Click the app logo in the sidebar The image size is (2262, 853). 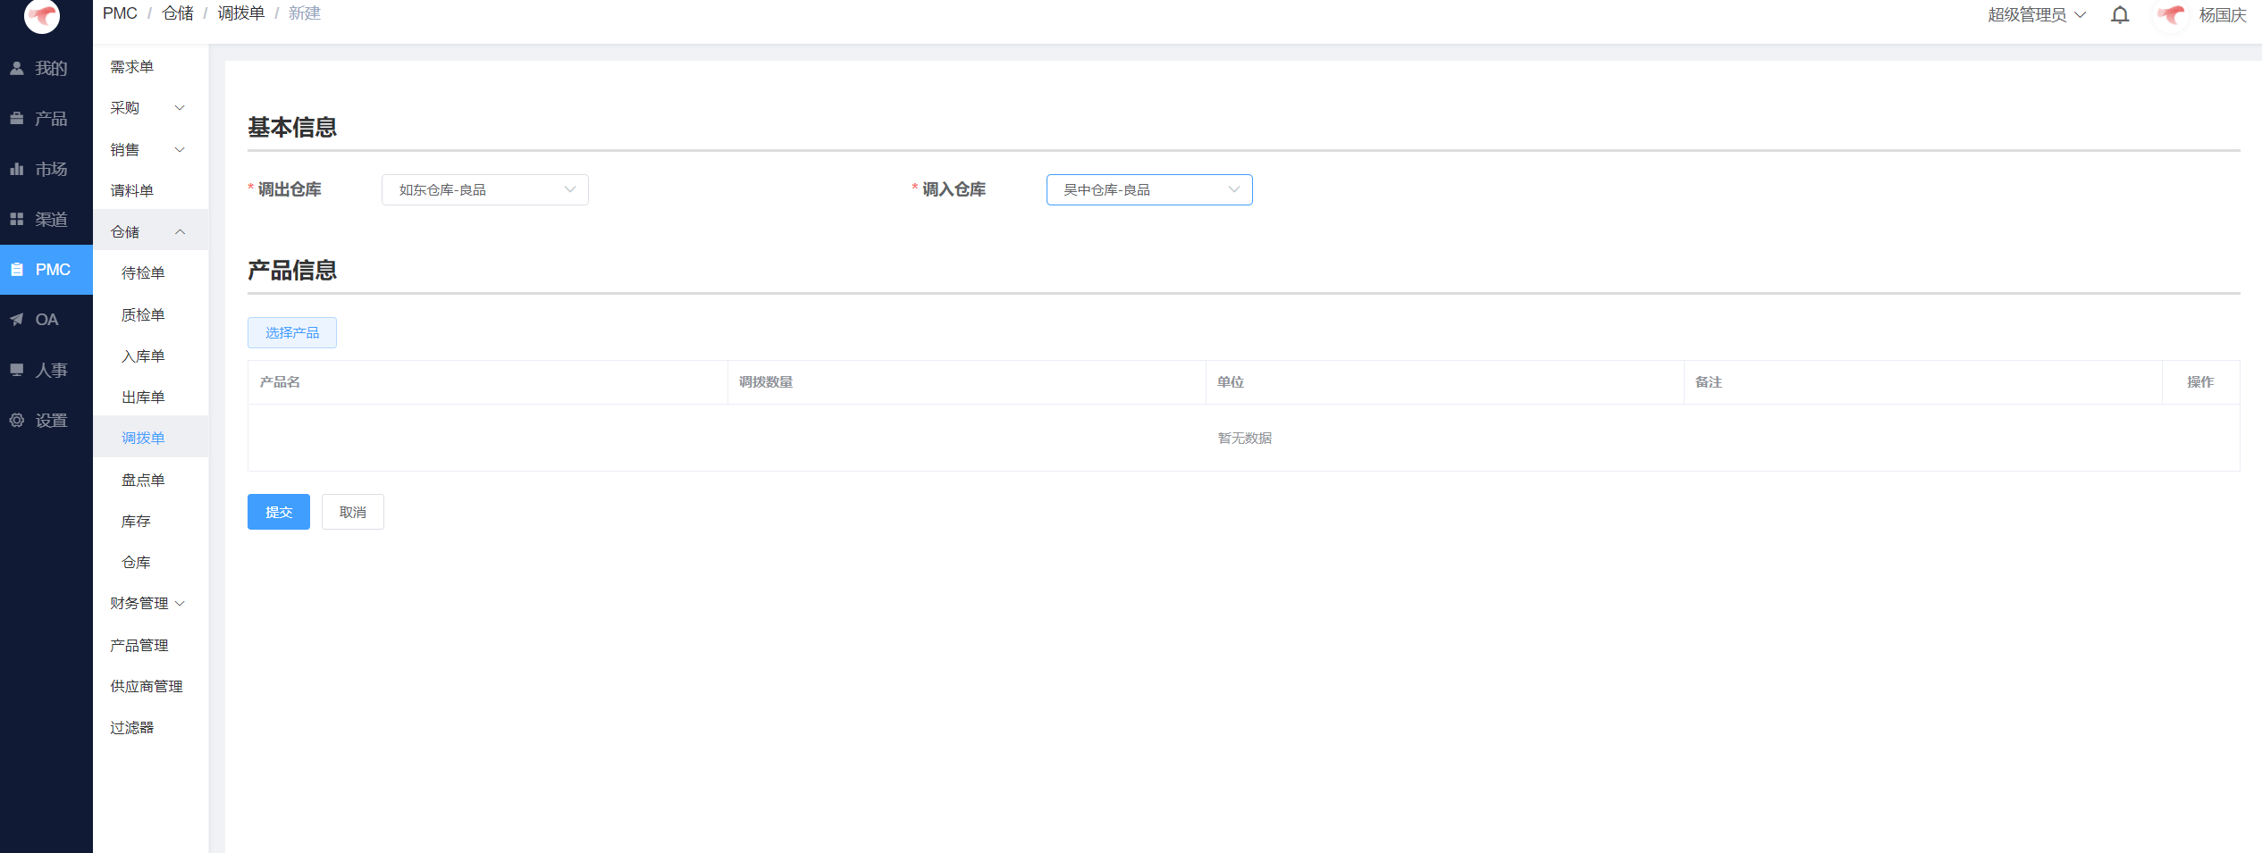pos(41,15)
